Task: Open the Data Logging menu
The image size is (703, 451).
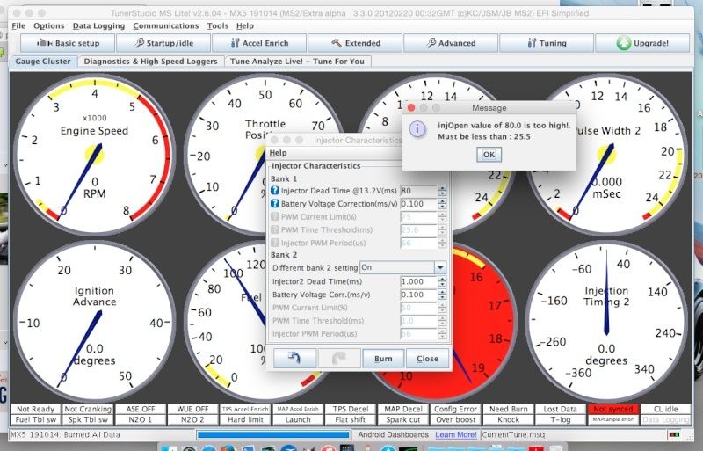Action: pyautogui.click(x=98, y=26)
